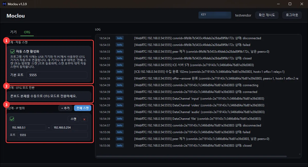Click the timestamp 16:54:57
308x167 pixels.
(105, 125)
